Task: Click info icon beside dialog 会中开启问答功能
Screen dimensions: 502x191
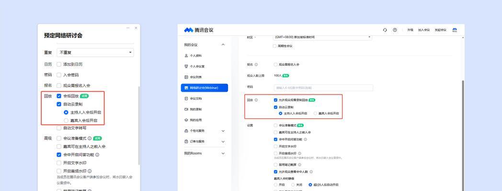Action: 97,155
